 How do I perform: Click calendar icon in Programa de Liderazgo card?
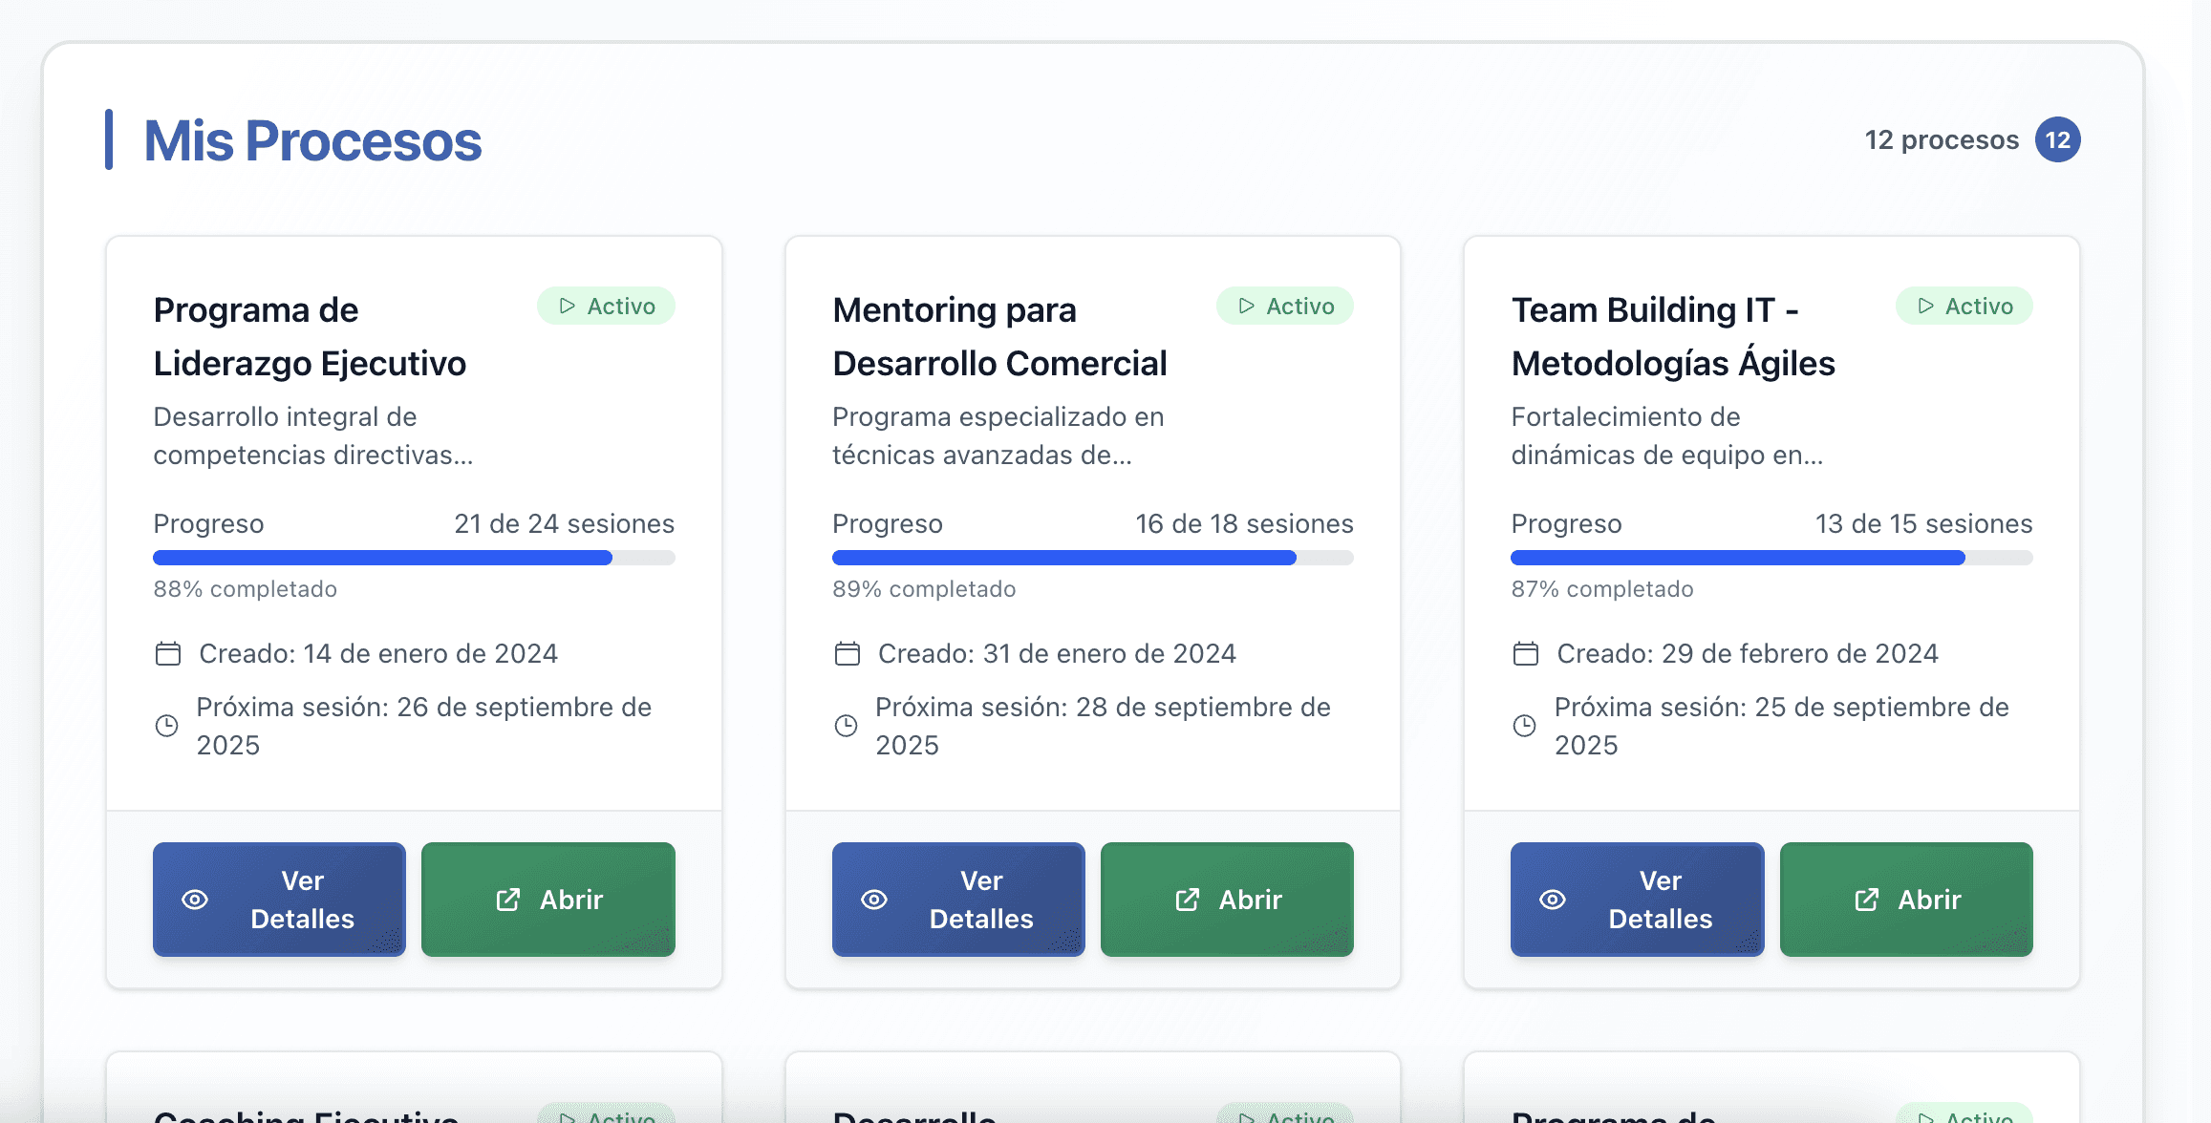(168, 654)
